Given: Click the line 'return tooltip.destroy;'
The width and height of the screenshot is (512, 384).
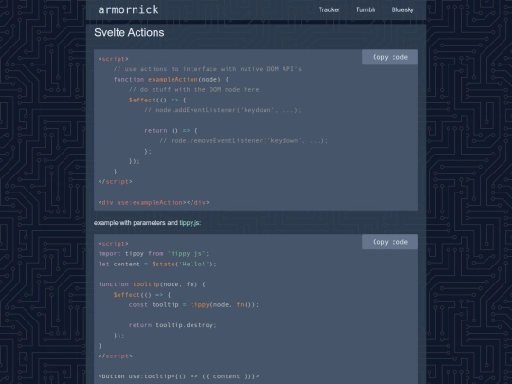Looking at the screenshot, I should (x=173, y=325).
